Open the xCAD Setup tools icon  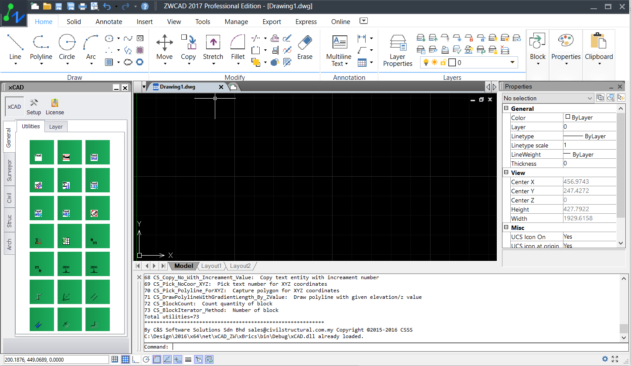pos(34,106)
